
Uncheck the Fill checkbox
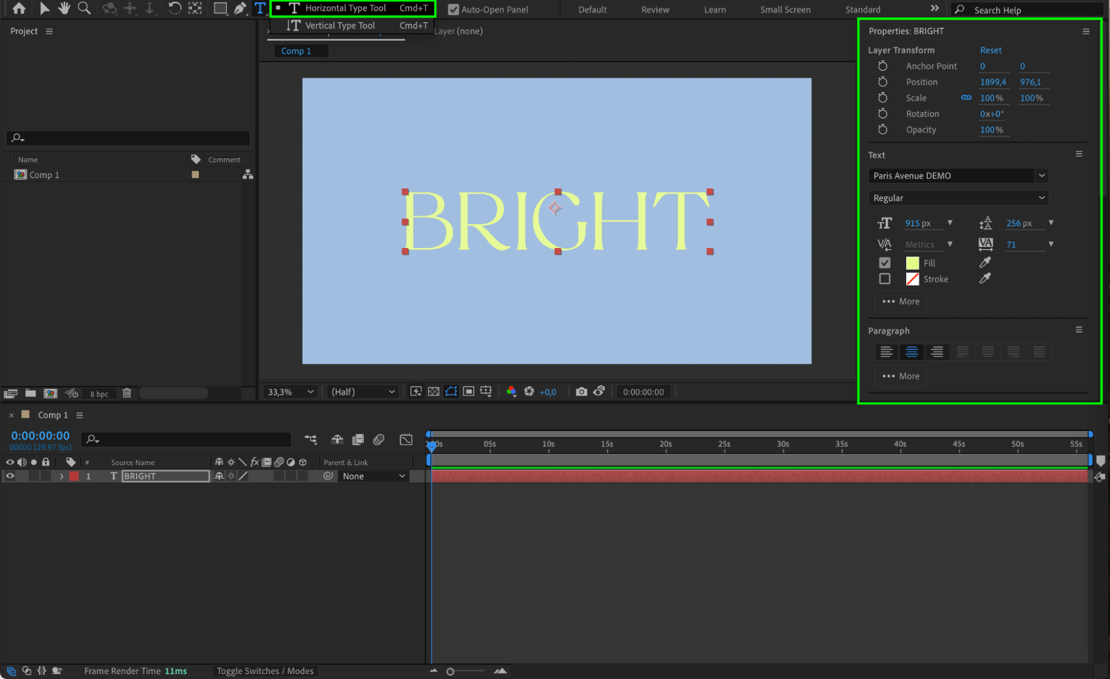pyautogui.click(x=885, y=263)
